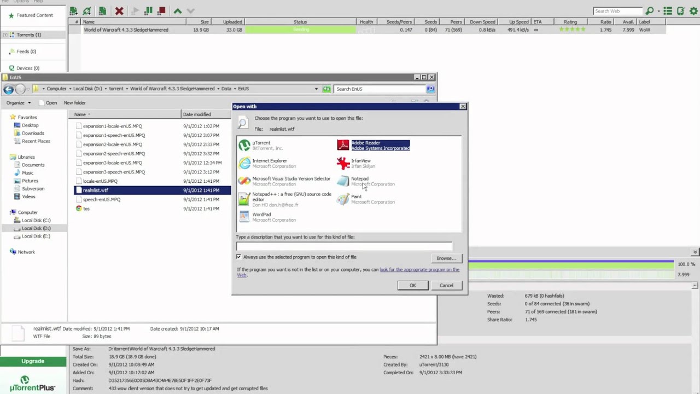Follow the look for appropriate program link
Screen dimensions: 700x394
[419, 270]
